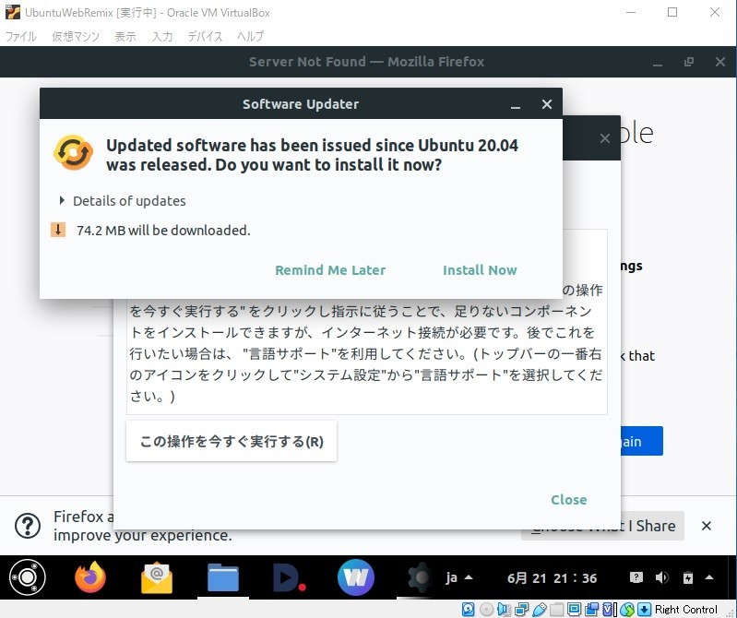
Task: Open the 入力 menu
Action: click(x=162, y=36)
